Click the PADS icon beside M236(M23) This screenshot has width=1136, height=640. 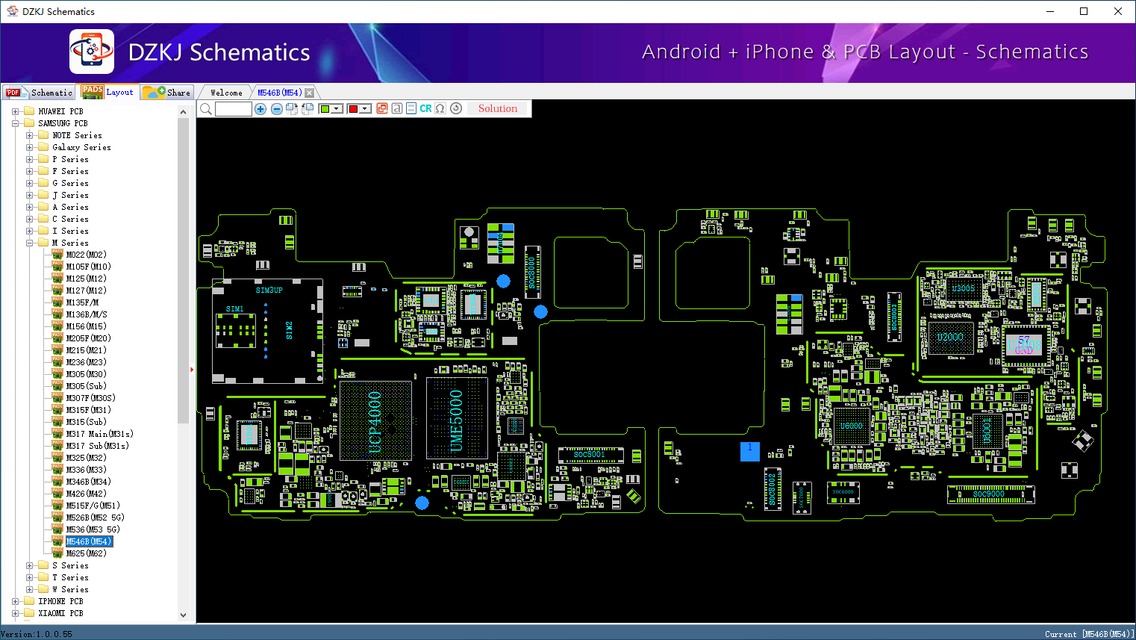click(x=57, y=362)
